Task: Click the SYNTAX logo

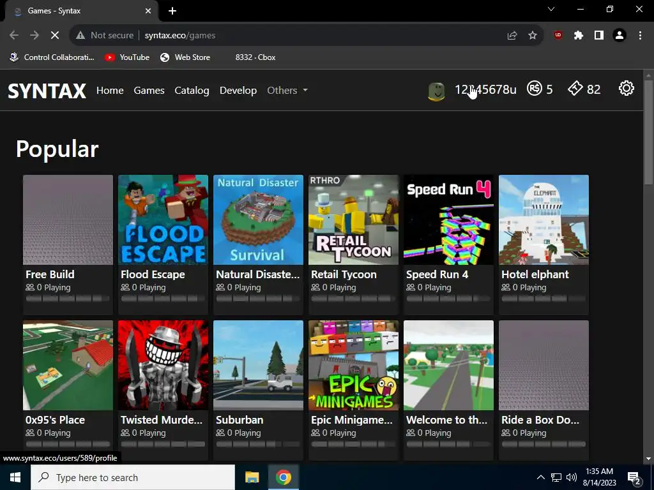Action: pos(47,91)
